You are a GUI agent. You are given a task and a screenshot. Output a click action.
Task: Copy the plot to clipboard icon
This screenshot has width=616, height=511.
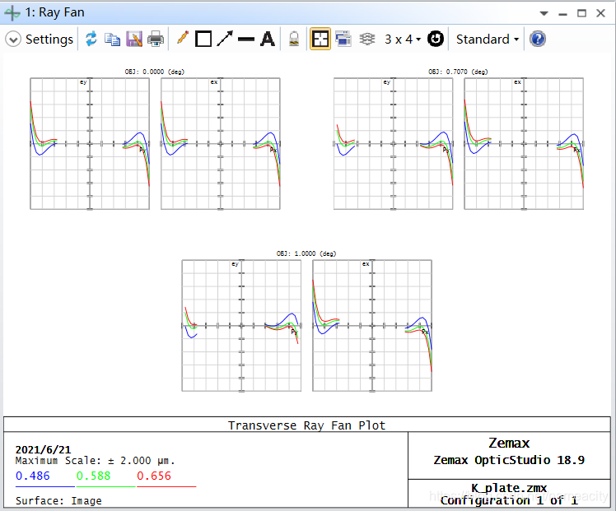tap(112, 39)
